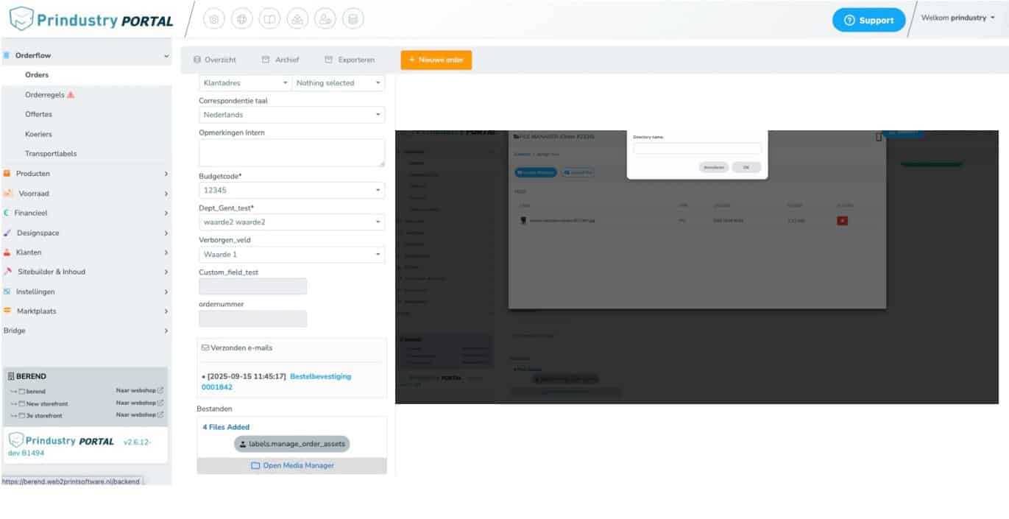Switch to the Archief tab
The image size is (1009, 519).
coord(280,60)
